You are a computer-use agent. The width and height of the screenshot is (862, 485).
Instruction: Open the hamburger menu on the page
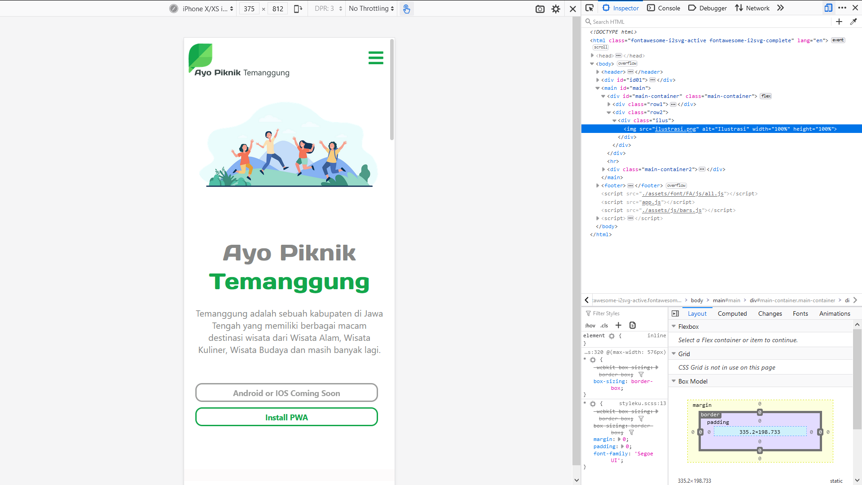click(376, 58)
